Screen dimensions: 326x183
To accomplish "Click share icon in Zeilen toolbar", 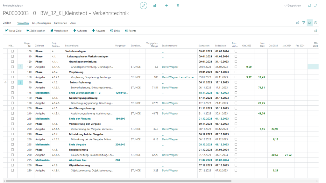I will point(298,23).
